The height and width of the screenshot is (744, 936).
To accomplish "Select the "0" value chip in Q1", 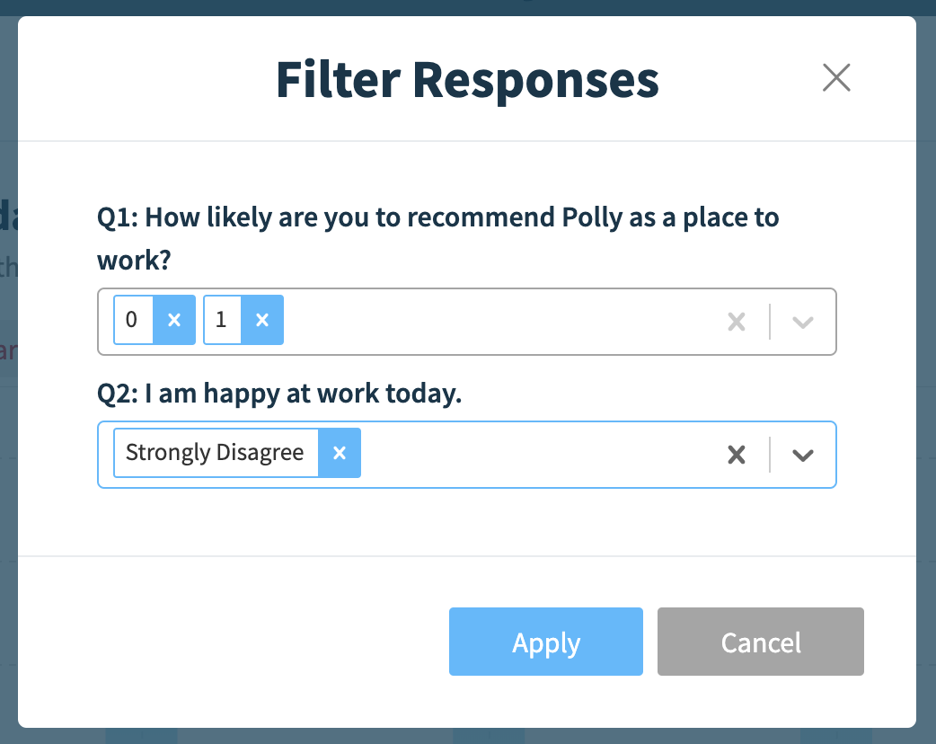I will [x=133, y=319].
